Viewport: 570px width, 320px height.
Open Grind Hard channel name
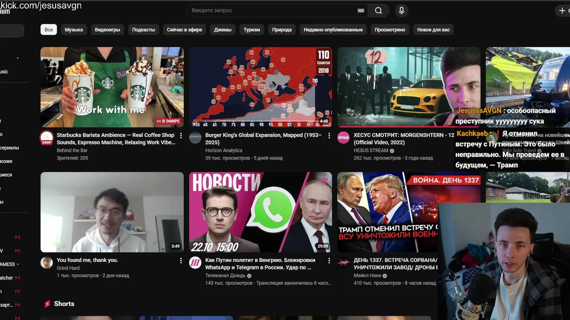(68, 268)
